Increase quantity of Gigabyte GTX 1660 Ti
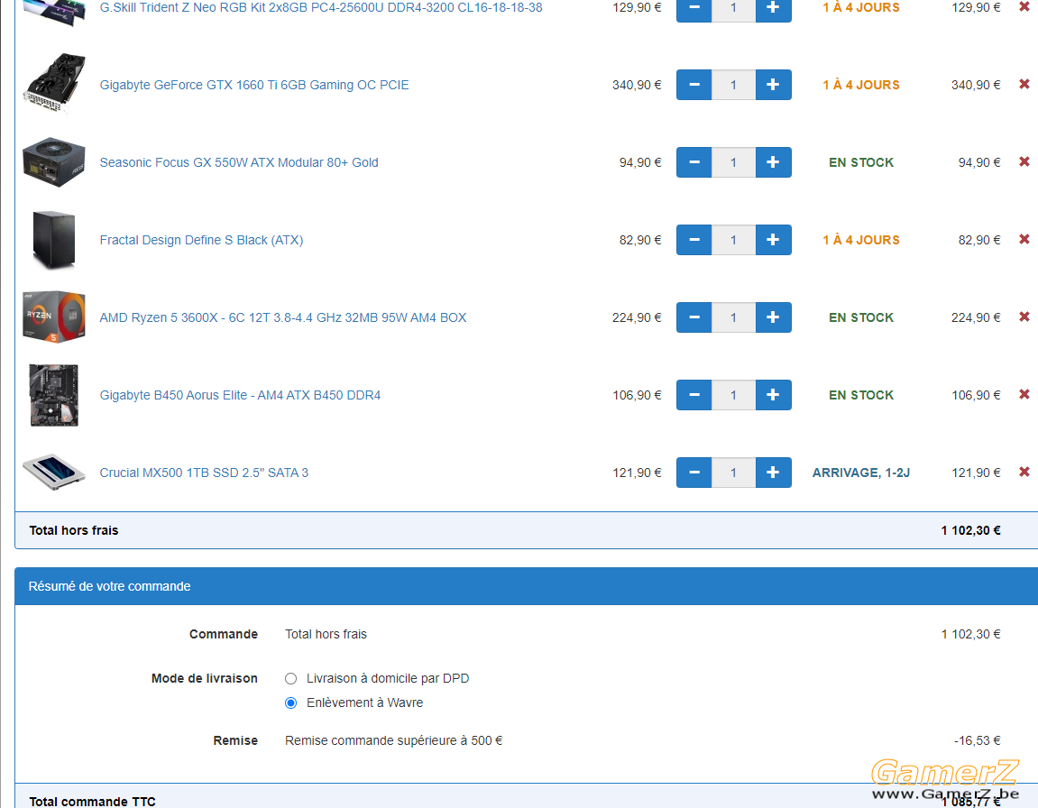Viewport: 1038px width, 808px height. [x=773, y=85]
